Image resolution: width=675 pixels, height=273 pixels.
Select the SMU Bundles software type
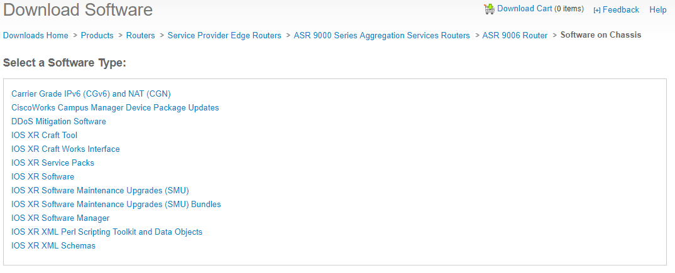coord(116,205)
